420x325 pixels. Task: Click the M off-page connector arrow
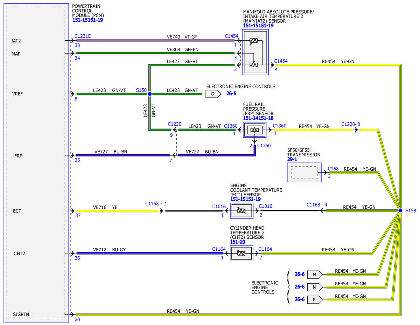(315, 274)
